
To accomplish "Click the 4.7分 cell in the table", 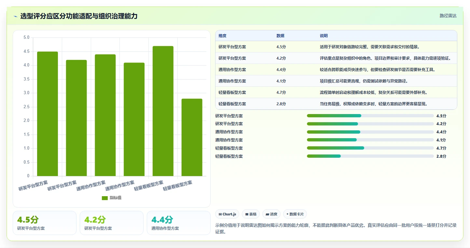I will click(281, 93).
